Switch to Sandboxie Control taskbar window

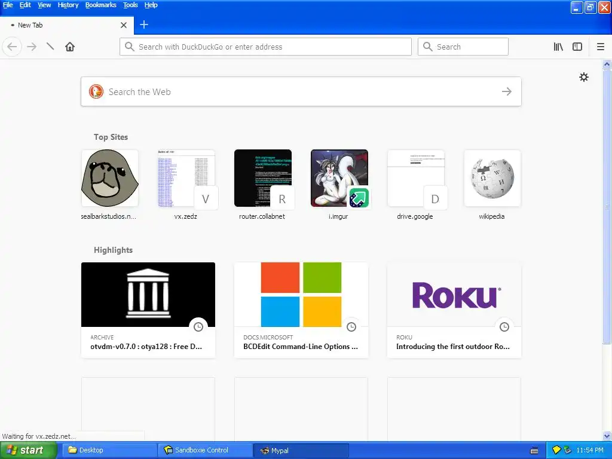click(206, 450)
